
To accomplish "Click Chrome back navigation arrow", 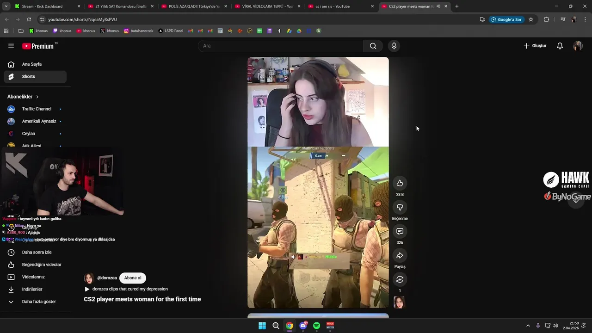I will (x=6, y=19).
